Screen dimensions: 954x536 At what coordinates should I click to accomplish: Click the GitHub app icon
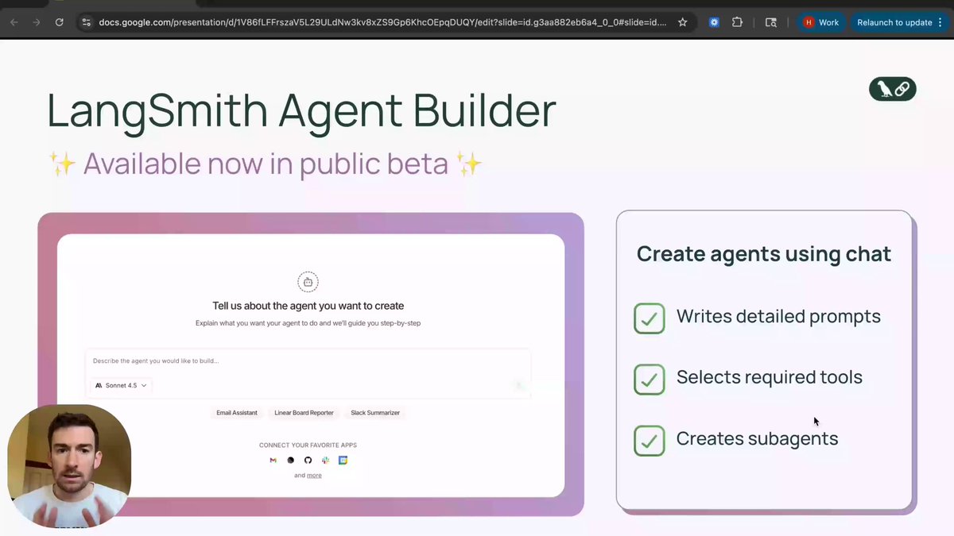click(x=308, y=460)
